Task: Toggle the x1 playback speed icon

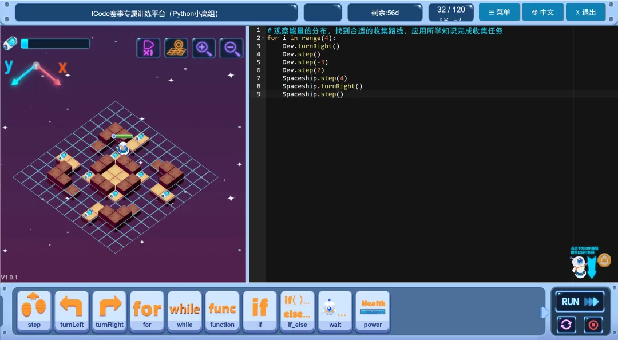Action: 148,48
